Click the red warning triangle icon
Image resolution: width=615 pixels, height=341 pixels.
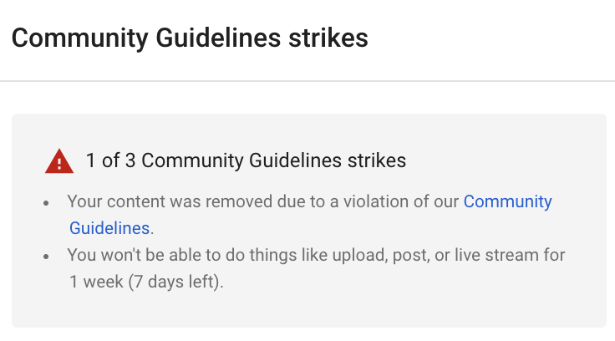[59, 161]
